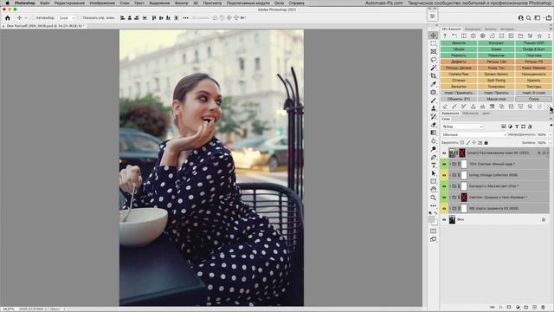Select the Eraser tool
Image resolution: width=554 pixels, height=312 pixels.
(433, 125)
